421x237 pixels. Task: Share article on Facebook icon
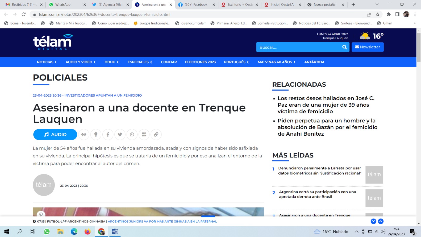[108, 135]
